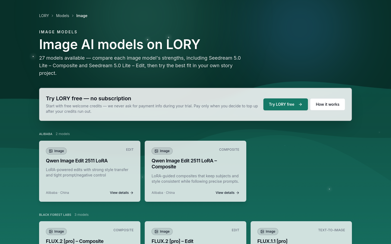This screenshot has height=244, width=391.
Task: Open the Models breadcrumb link
Action: pyautogui.click(x=62, y=16)
